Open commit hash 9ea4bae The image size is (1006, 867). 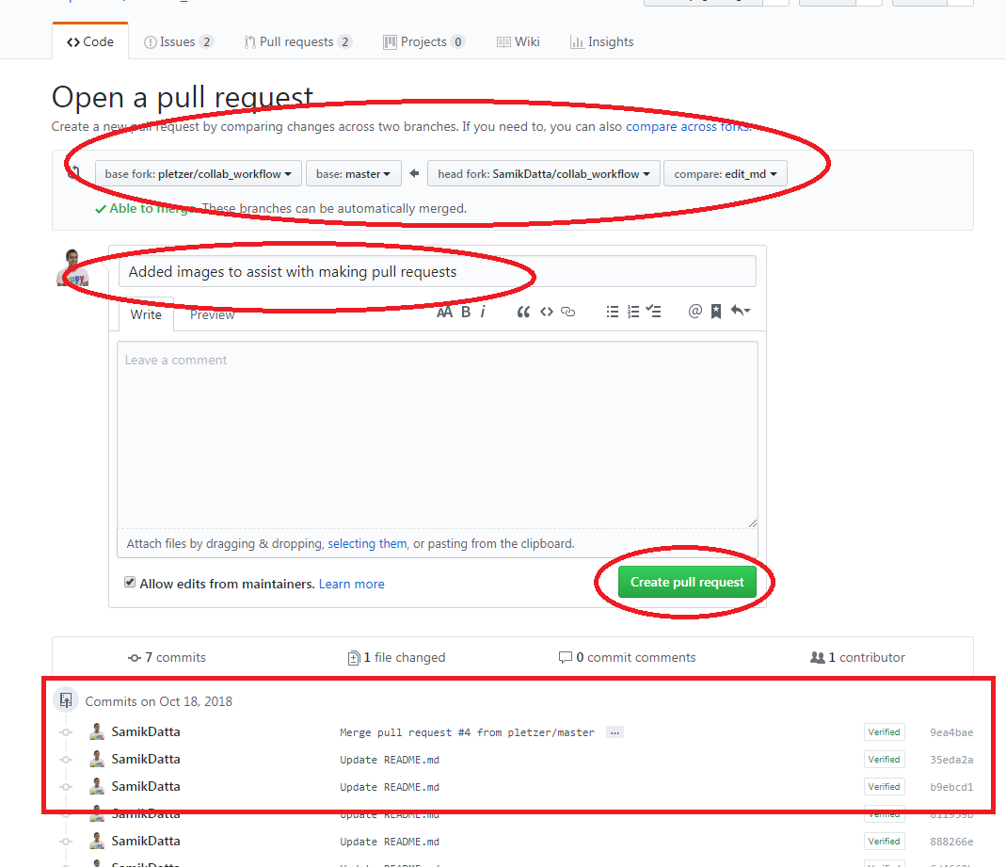pos(951,732)
